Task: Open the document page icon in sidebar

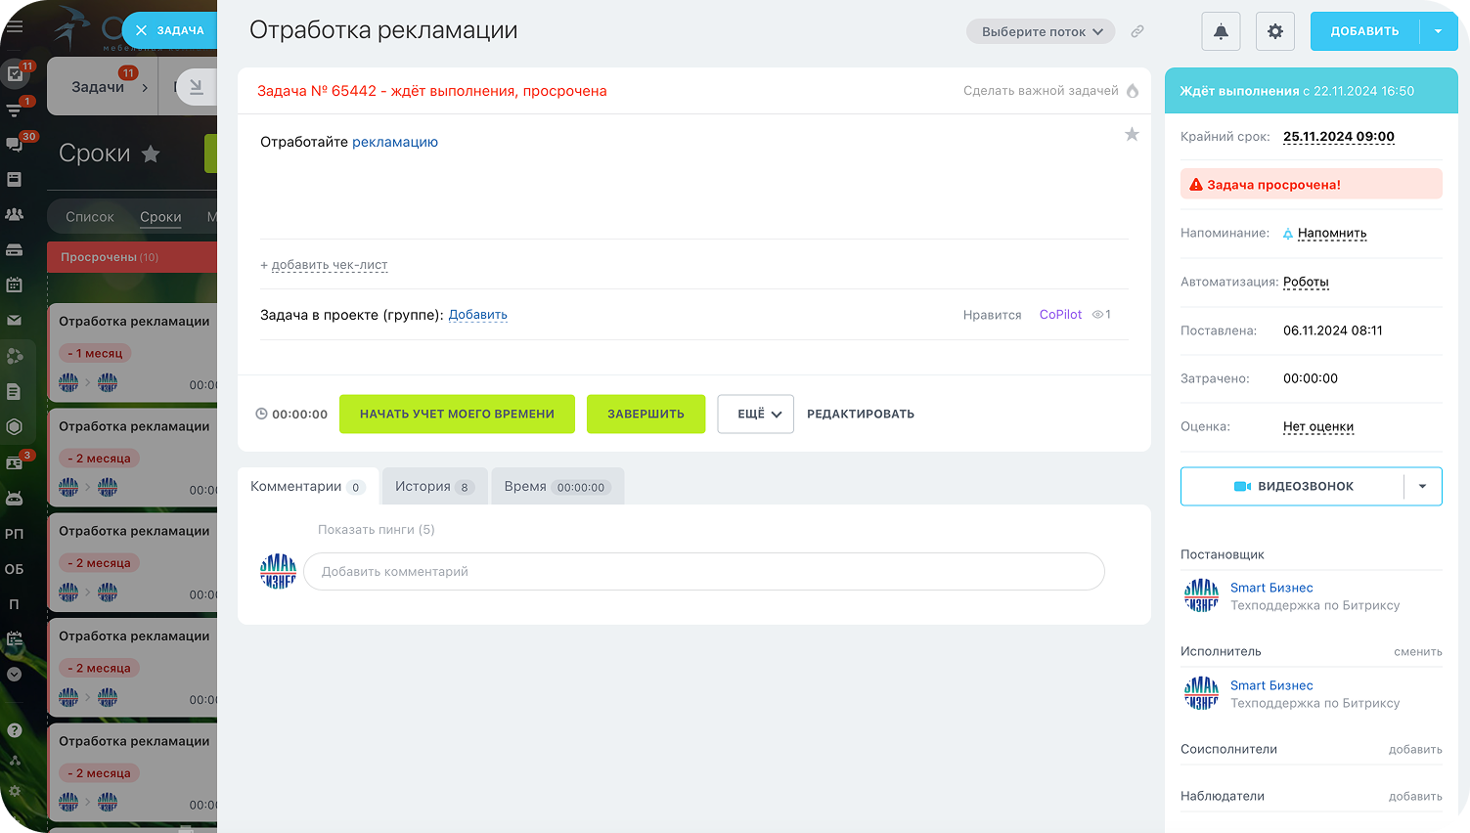Action: pos(15,391)
